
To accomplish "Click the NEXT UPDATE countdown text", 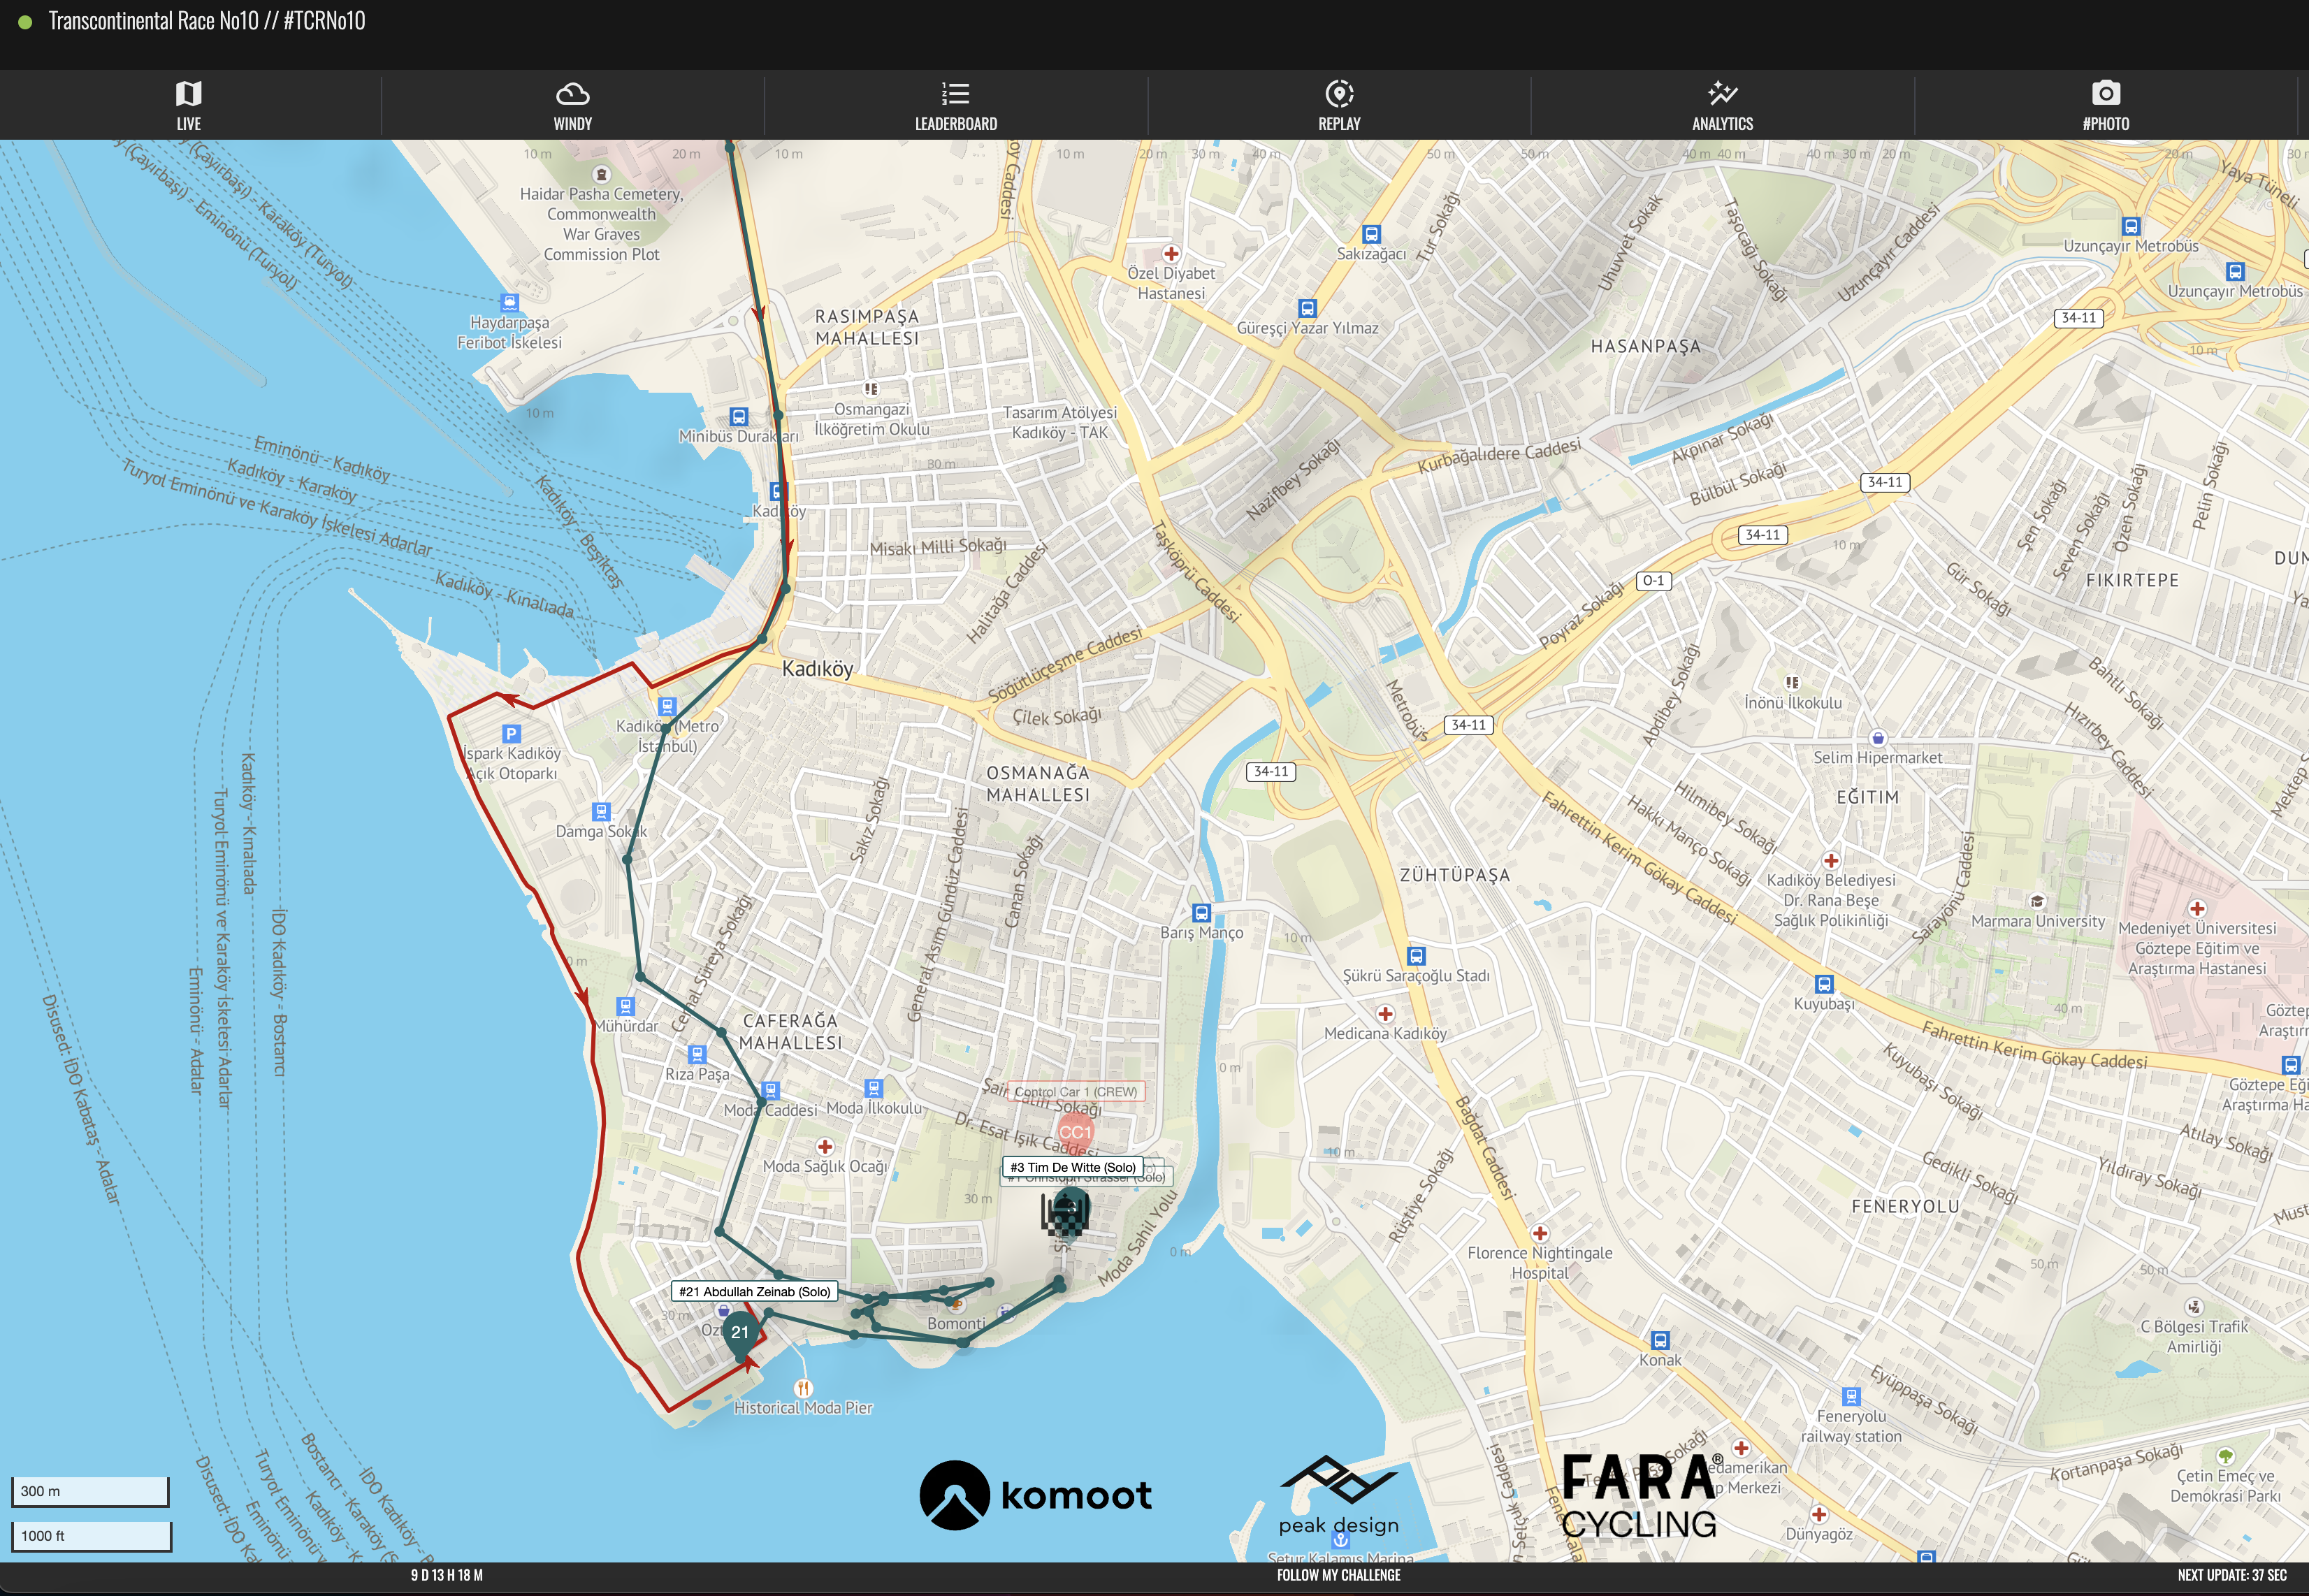I will [2232, 1575].
